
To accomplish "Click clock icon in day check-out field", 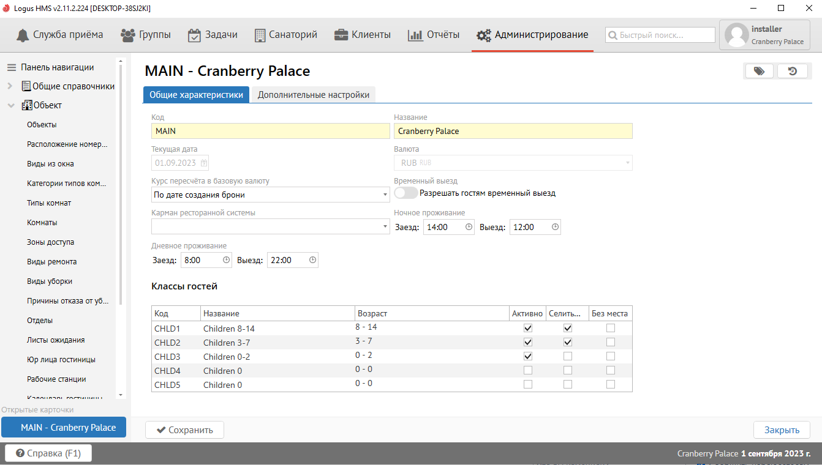I will (312, 260).
